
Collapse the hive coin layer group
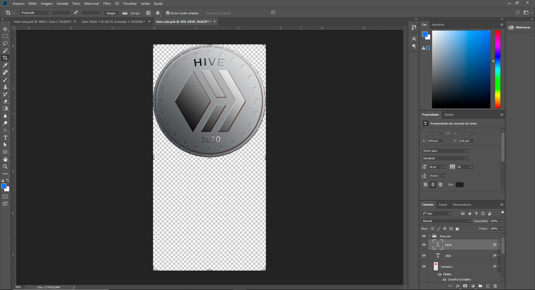(x=429, y=236)
